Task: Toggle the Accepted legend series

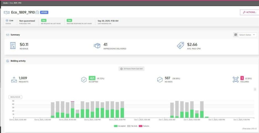Action: [120, 126]
